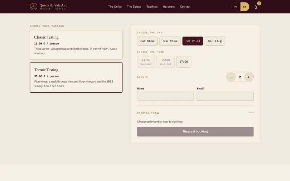The image size is (290, 181).
Task: Choose the Sun 19 Jul date
Action: click(170, 41)
